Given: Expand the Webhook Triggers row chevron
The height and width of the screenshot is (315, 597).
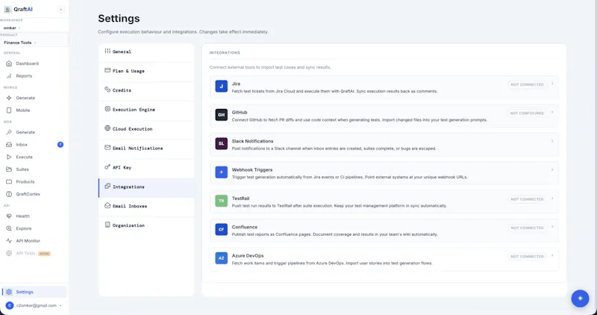Looking at the screenshot, I should click(x=552, y=170).
